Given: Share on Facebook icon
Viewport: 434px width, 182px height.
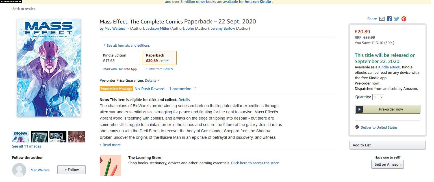Looking at the screenshot, I should (389, 19).
